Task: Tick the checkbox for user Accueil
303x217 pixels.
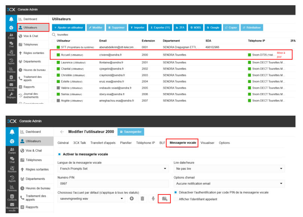Action: click(x=53, y=55)
